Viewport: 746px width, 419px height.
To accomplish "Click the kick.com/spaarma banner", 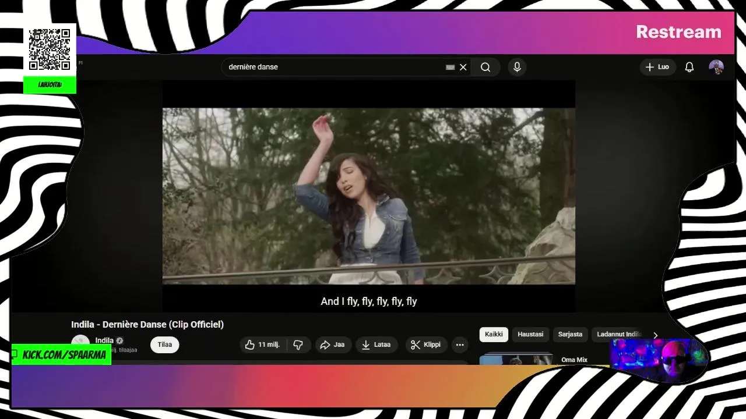I will pyautogui.click(x=62, y=354).
